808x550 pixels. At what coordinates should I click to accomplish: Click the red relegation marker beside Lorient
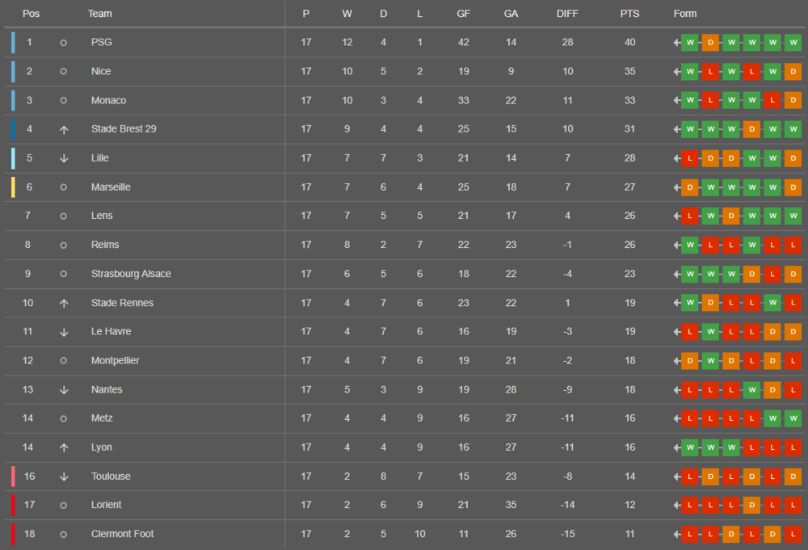pos(13,505)
